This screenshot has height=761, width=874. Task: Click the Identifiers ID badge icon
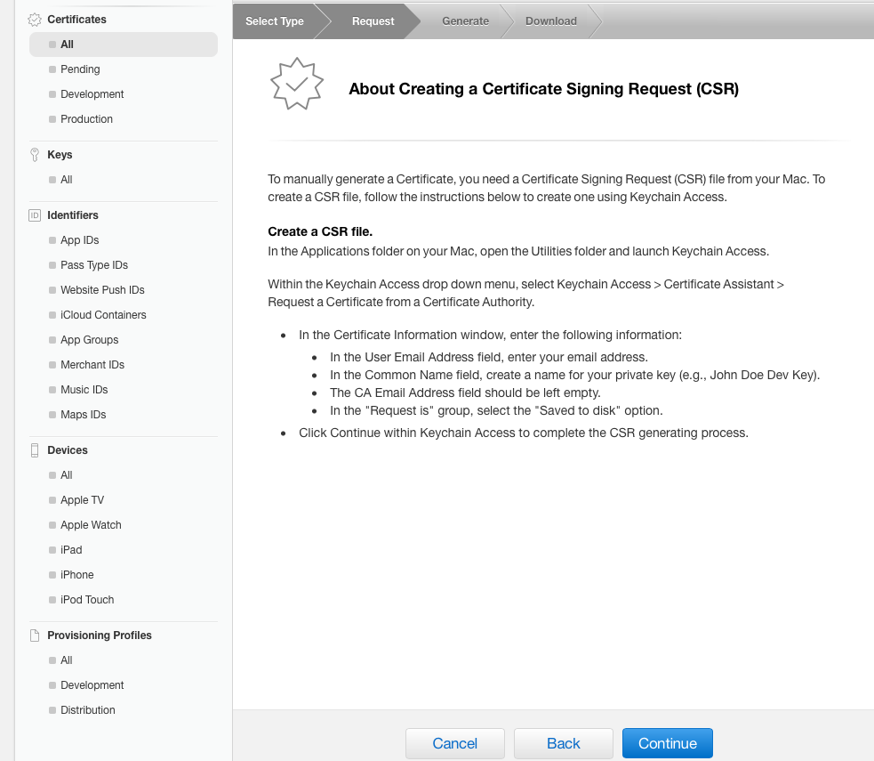pos(35,215)
